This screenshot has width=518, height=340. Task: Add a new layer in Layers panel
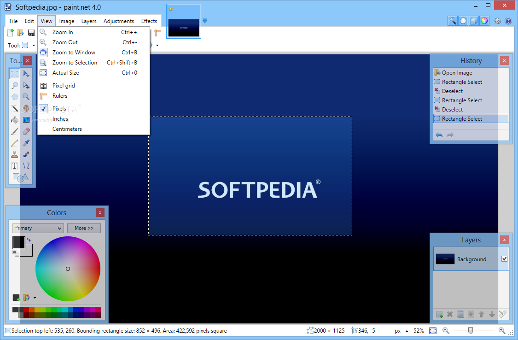[439, 314]
